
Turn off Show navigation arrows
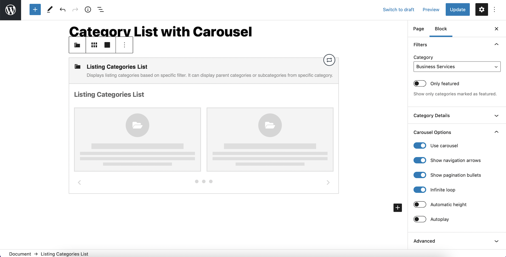point(420,160)
